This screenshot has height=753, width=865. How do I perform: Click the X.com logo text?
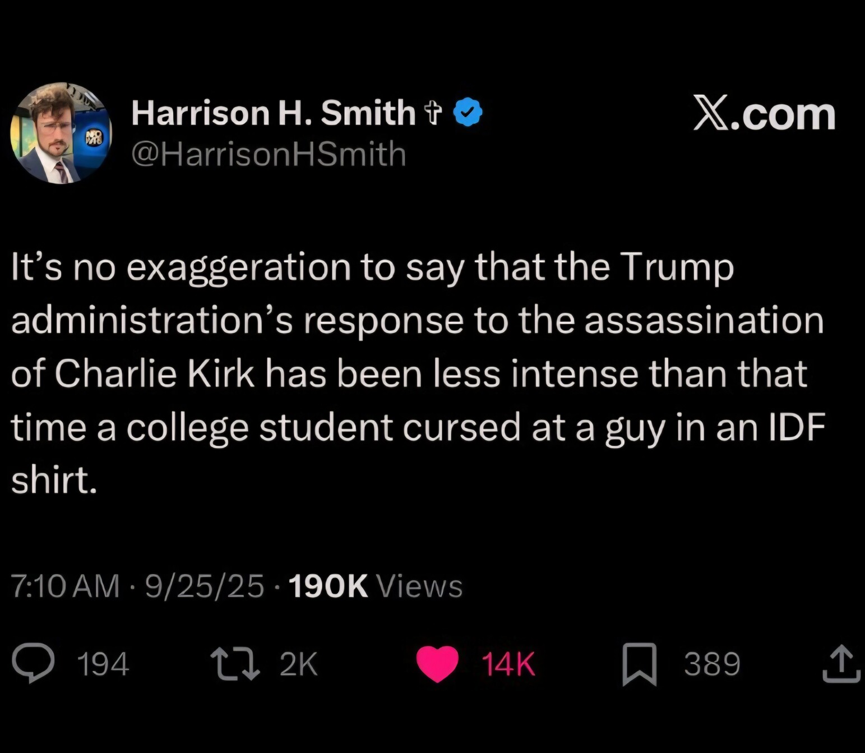(x=765, y=114)
